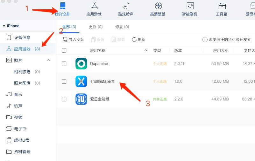This screenshot has height=161, width=255.
Task: Sort by the 版本 column header
Action: (x=178, y=50)
